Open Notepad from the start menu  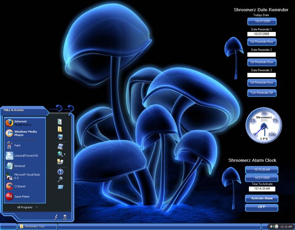[x=24, y=166]
